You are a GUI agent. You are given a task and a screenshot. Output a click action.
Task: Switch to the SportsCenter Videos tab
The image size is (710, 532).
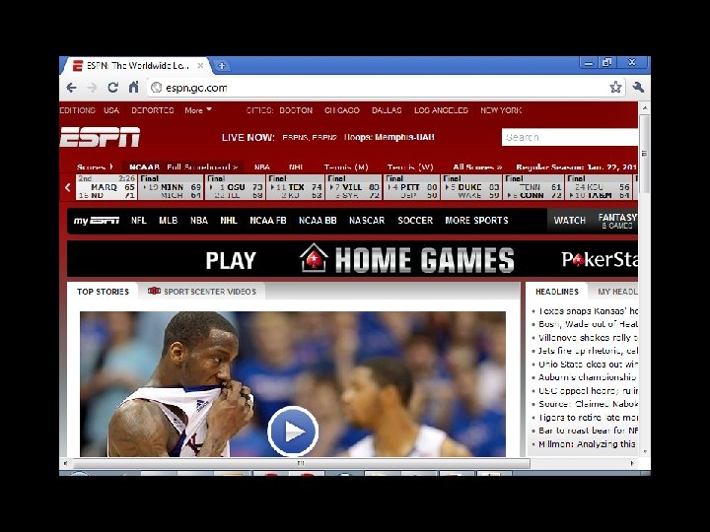tap(202, 292)
